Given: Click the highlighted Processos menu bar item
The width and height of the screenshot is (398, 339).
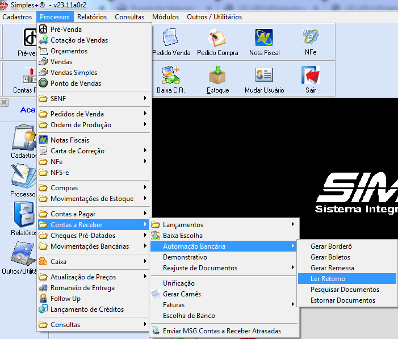Looking at the screenshot, I should (x=55, y=17).
